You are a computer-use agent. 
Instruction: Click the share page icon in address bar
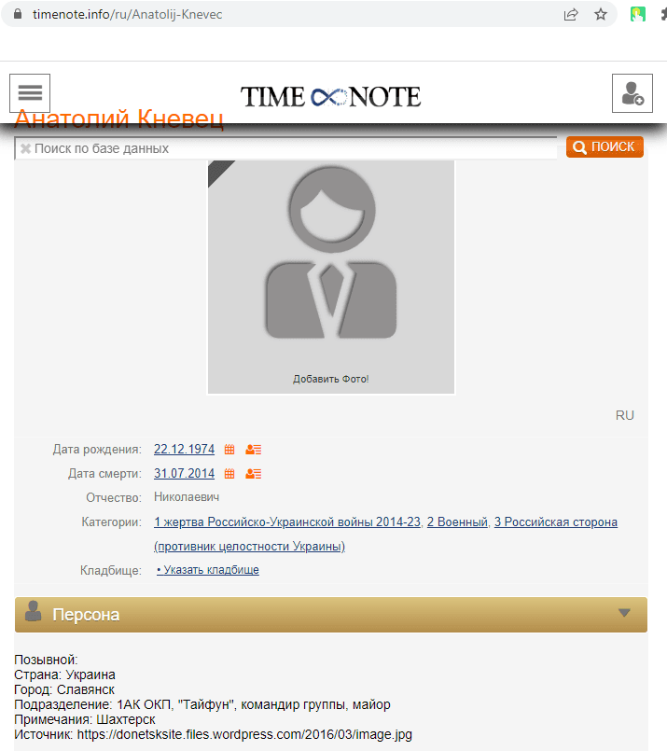[x=571, y=15]
